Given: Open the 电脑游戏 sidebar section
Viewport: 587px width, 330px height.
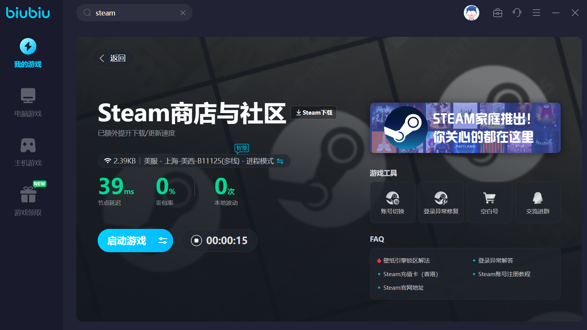Looking at the screenshot, I should click(x=28, y=103).
